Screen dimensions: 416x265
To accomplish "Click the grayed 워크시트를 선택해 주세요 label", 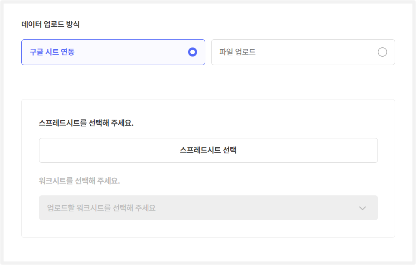I will [79, 181].
